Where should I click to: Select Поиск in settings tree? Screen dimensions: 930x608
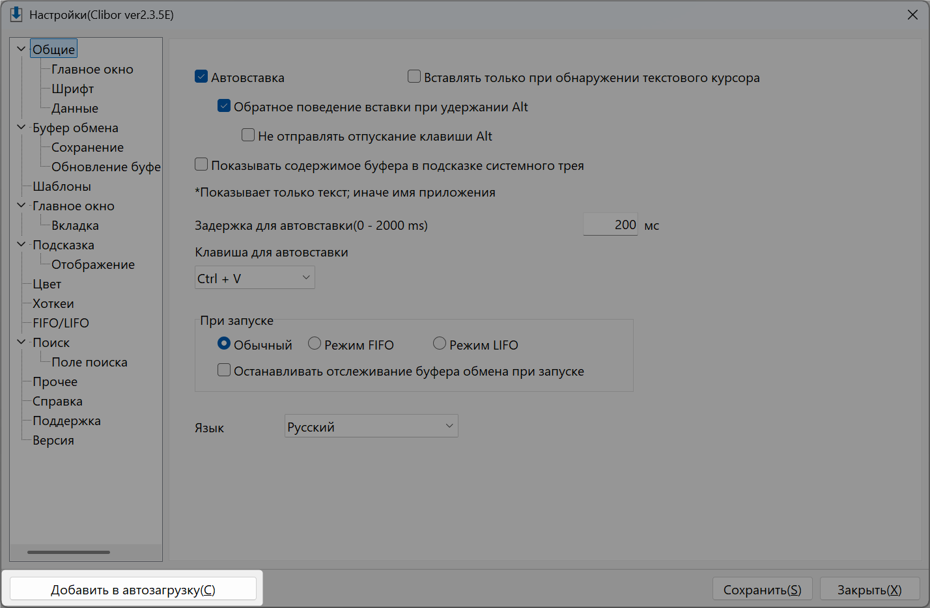pos(51,342)
